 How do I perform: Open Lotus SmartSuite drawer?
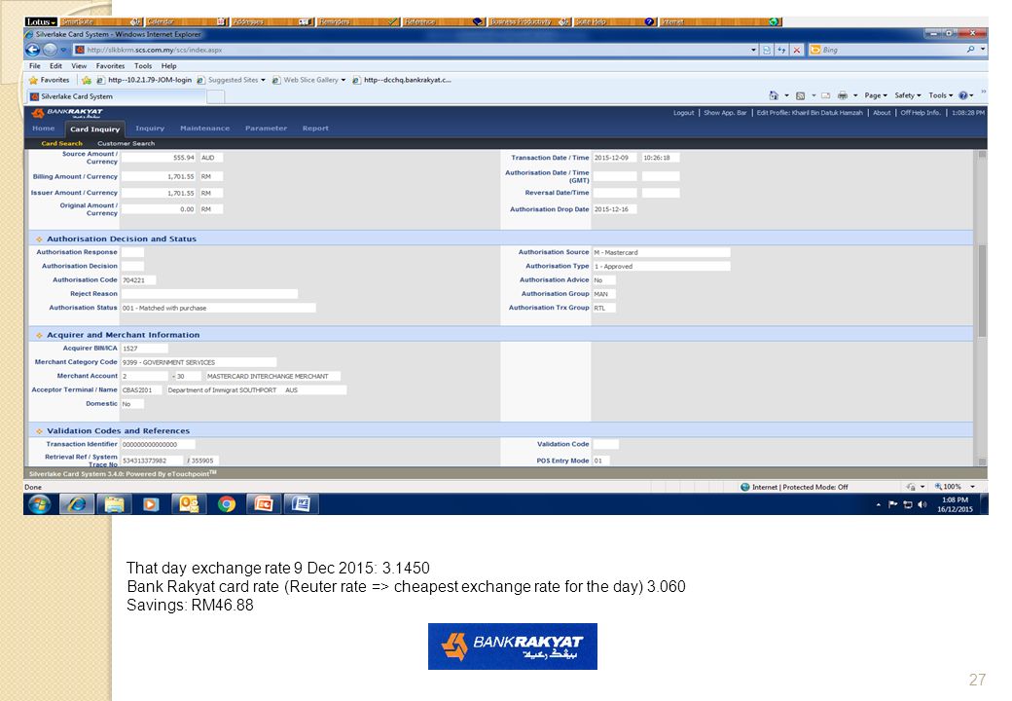[100, 22]
